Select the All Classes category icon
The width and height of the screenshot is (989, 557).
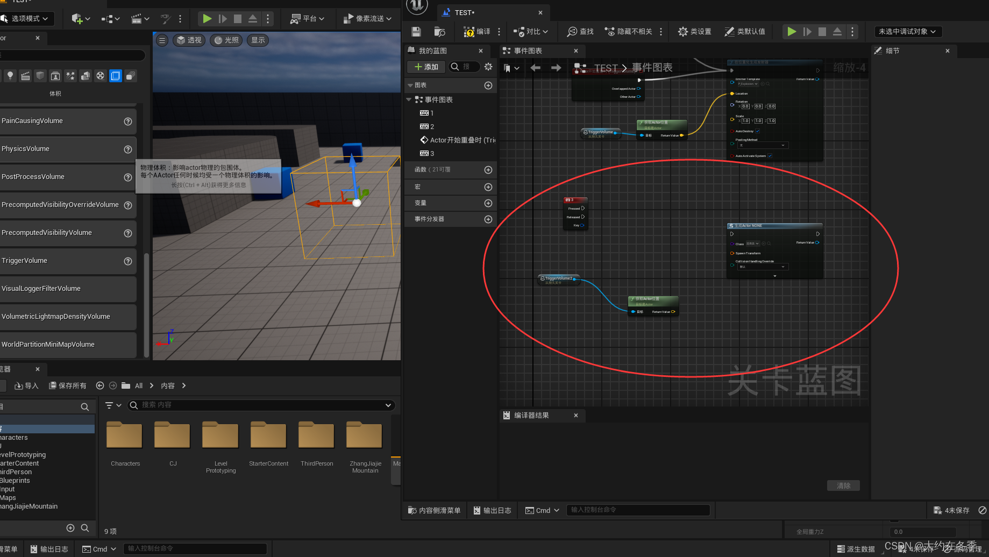(x=131, y=76)
